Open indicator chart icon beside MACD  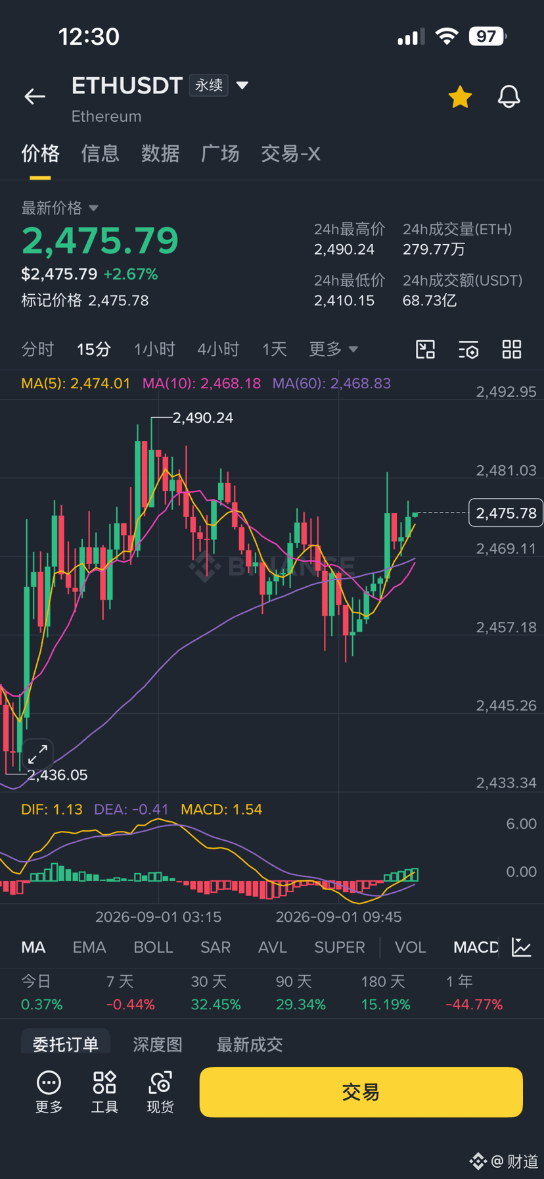(x=522, y=947)
